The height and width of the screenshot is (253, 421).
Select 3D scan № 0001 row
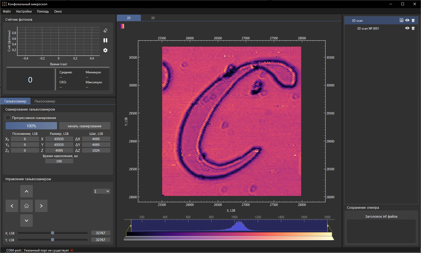(x=381, y=28)
